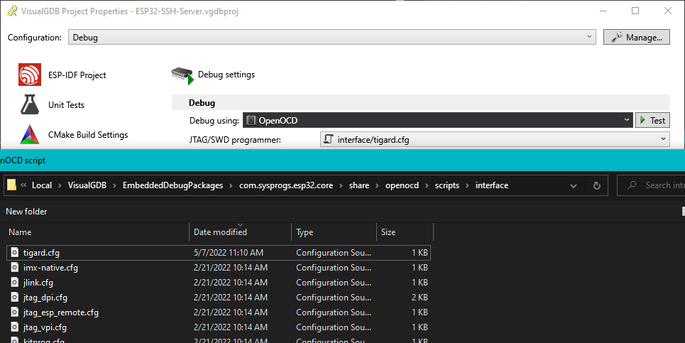Click the jtag_dpi.cfg file icon
This screenshot has width=685, height=343.
click(x=15, y=298)
